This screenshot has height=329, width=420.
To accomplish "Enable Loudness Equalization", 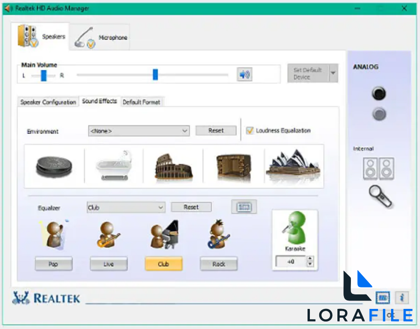I will tap(250, 130).
